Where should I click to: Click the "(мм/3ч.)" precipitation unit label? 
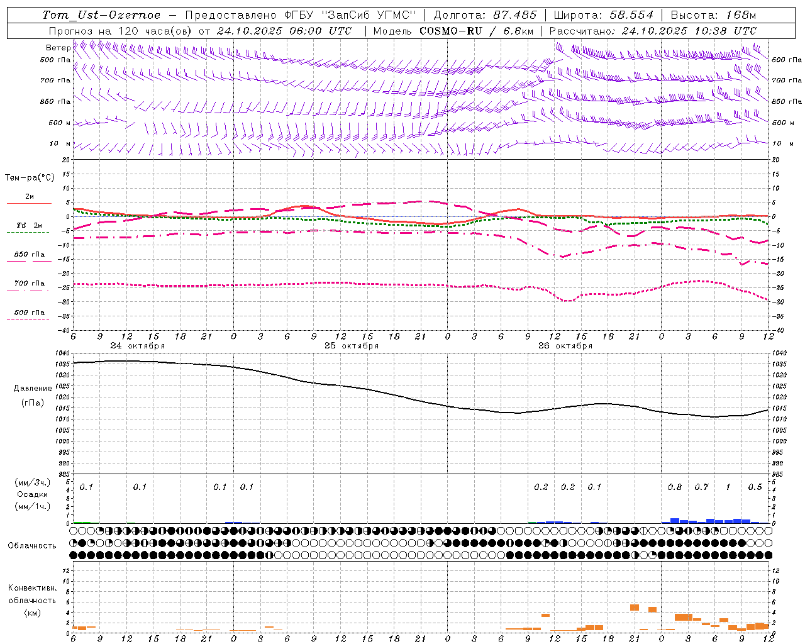(32, 482)
